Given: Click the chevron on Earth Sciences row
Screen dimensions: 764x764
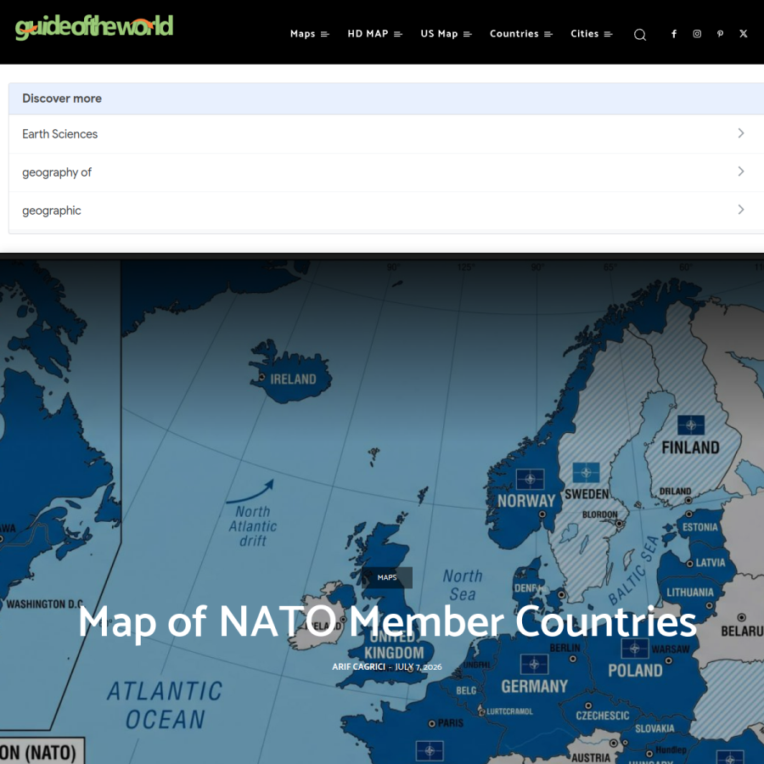Looking at the screenshot, I should tap(740, 133).
